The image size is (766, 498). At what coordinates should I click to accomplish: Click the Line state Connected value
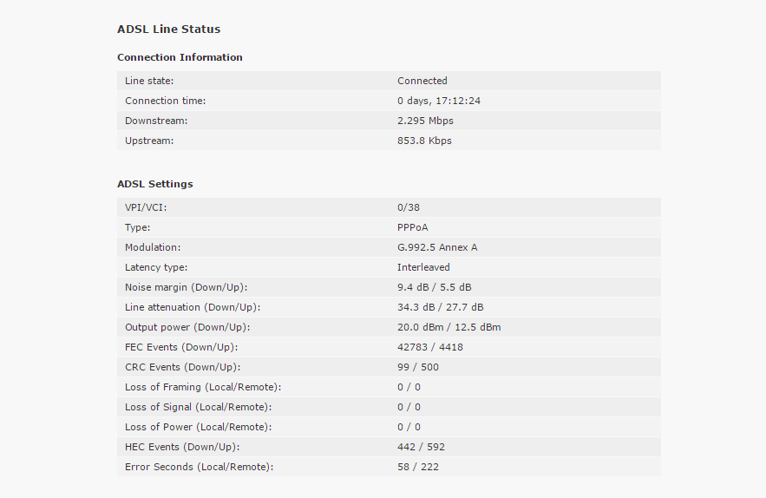pos(422,81)
